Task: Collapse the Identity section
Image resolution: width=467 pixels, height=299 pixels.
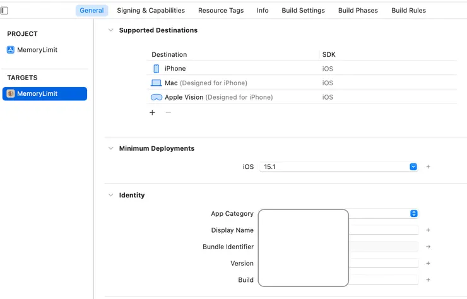Action: tap(111, 196)
